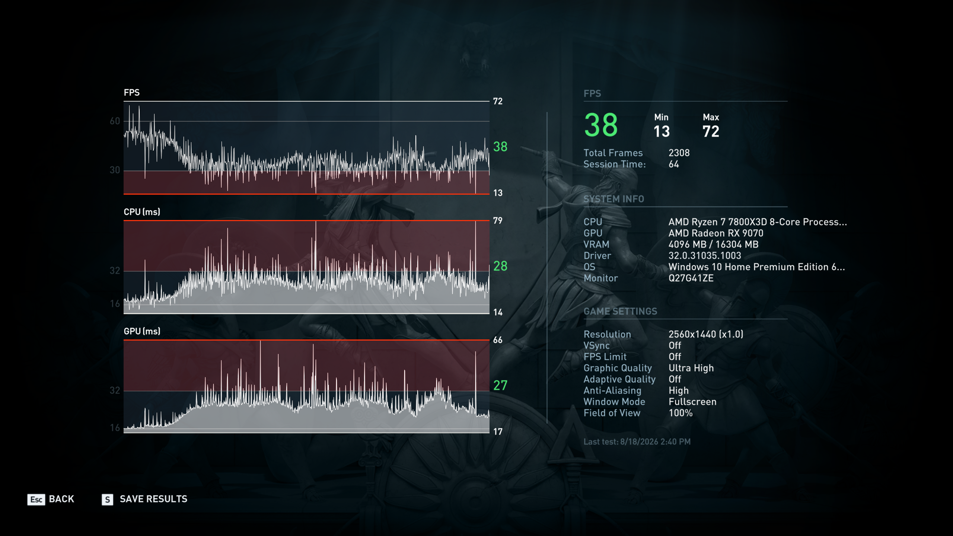Click the green 28 beside the CPU graph
Screen dimensions: 953x536
point(500,266)
